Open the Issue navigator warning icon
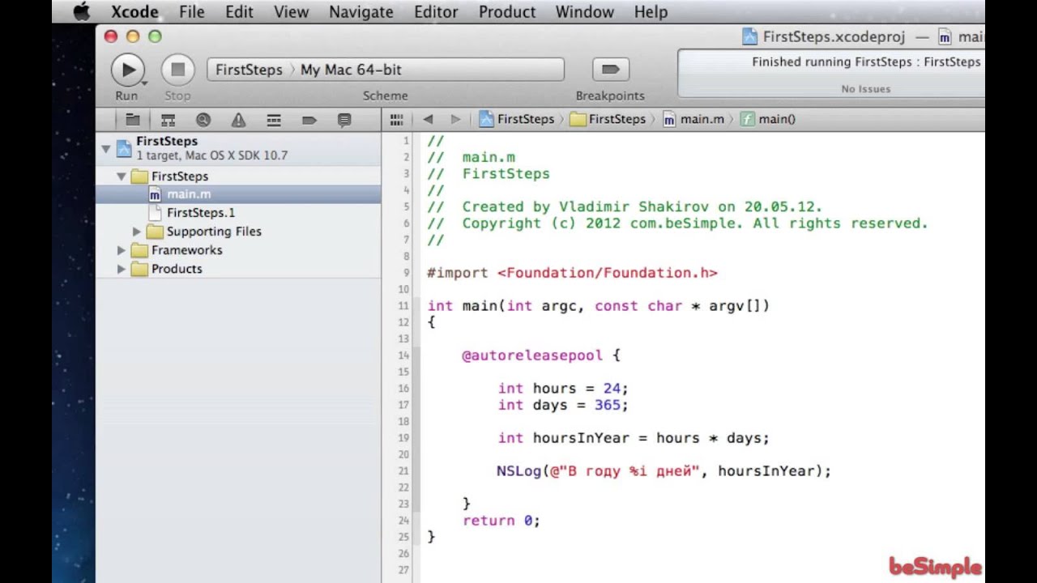 tap(238, 120)
